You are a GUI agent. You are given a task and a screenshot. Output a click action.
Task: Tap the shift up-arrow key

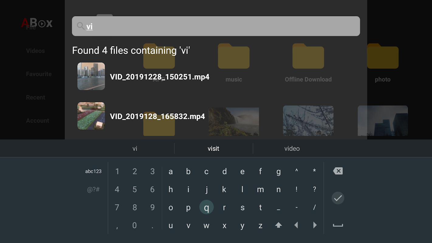[278, 225]
